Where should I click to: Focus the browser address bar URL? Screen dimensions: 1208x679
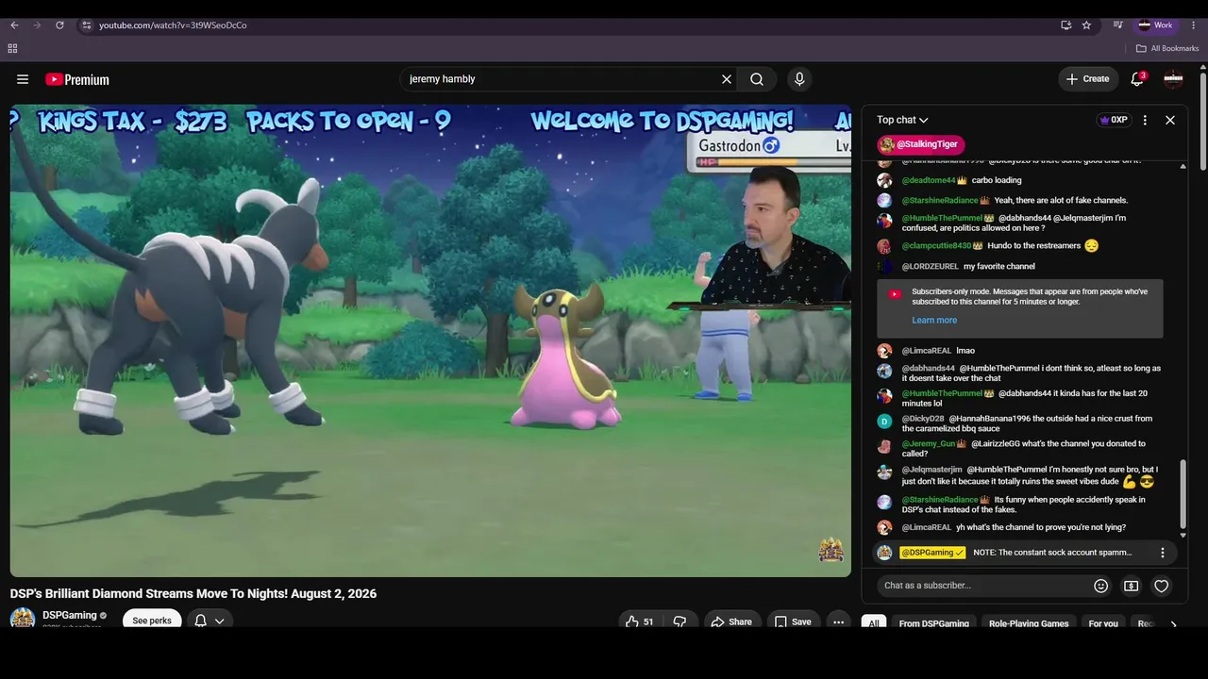point(173,25)
